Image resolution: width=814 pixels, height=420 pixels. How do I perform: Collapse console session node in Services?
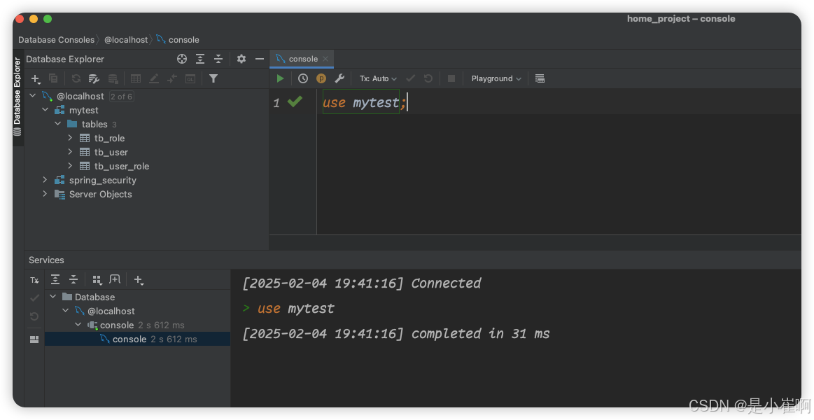click(78, 325)
